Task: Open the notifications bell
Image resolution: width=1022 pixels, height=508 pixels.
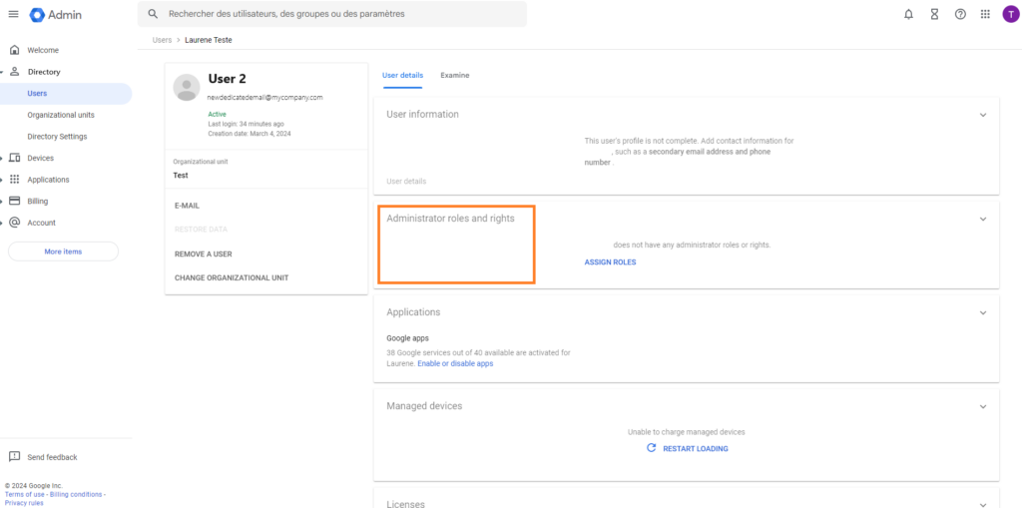Action: [x=908, y=14]
